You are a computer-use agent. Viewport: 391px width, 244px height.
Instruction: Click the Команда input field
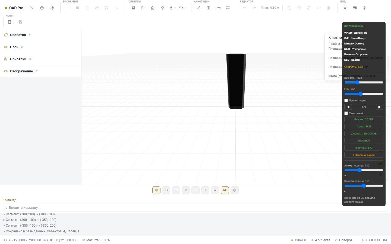pos(195,208)
